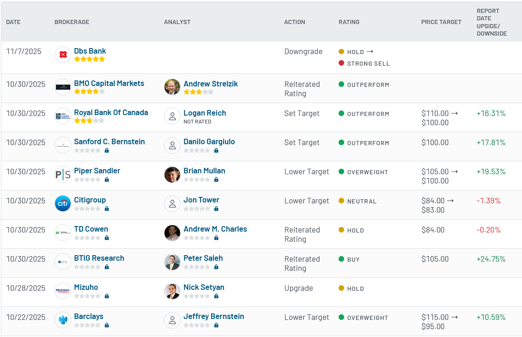Click the lock icon under Piper Sandler
This screenshot has height=337, width=522.
click(x=107, y=179)
